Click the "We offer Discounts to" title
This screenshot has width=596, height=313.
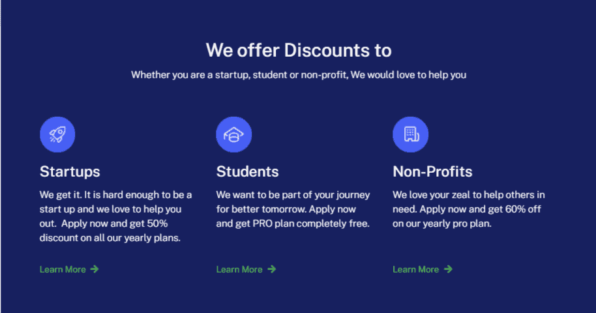tap(299, 50)
